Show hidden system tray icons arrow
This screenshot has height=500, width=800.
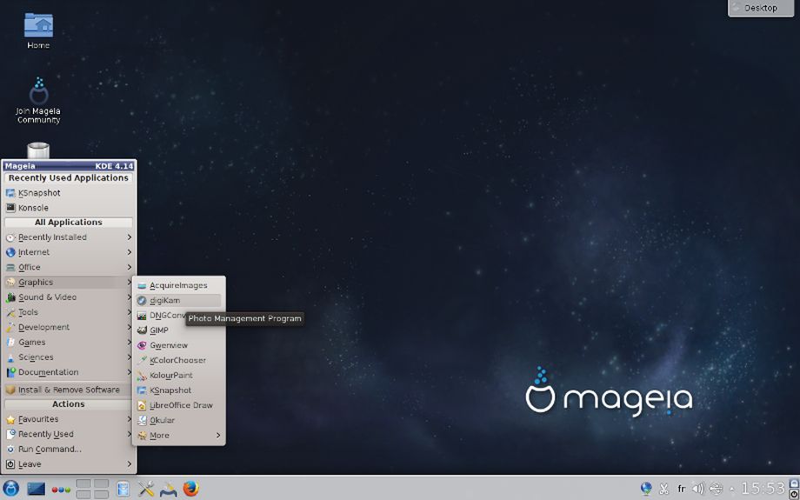pyautogui.click(x=731, y=489)
